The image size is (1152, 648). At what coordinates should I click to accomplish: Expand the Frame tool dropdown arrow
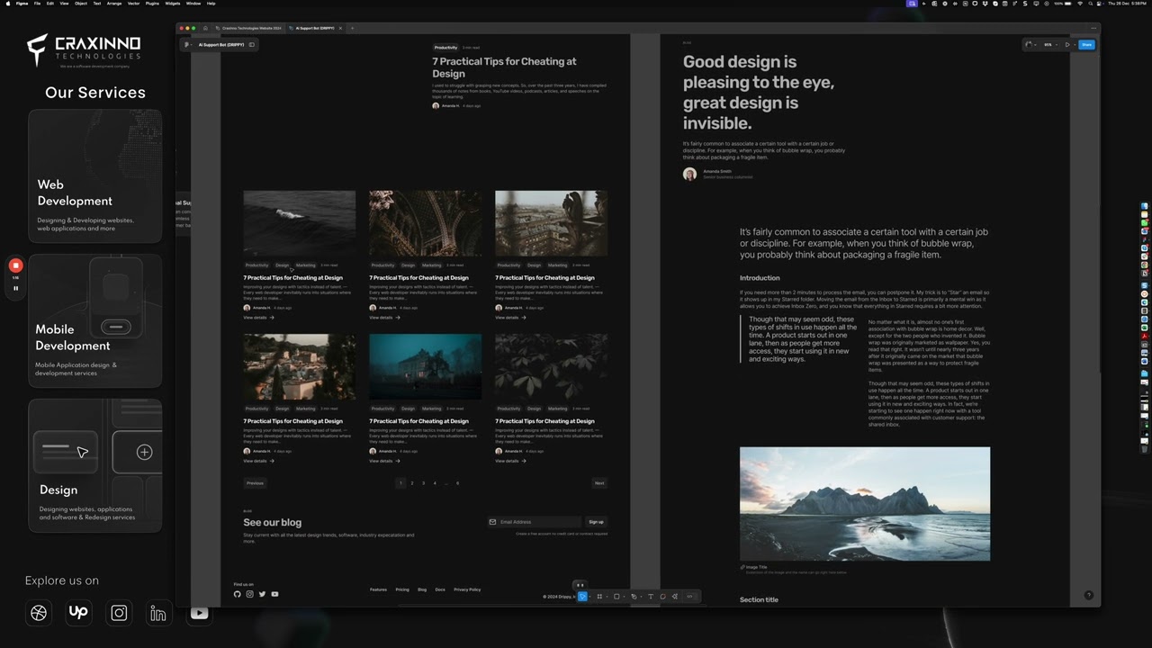point(607,596)
